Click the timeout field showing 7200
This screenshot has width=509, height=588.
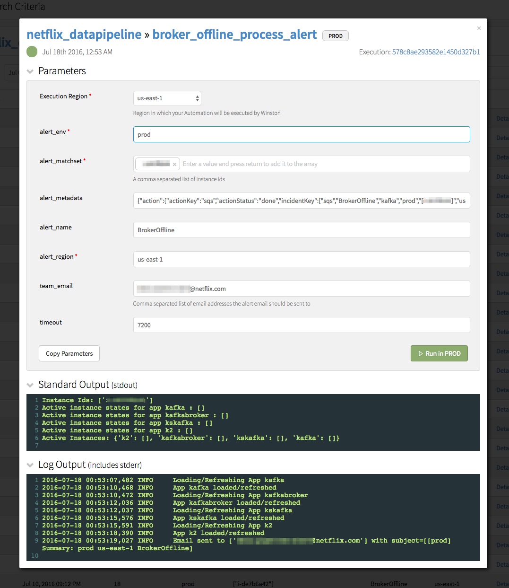(302, 325)
